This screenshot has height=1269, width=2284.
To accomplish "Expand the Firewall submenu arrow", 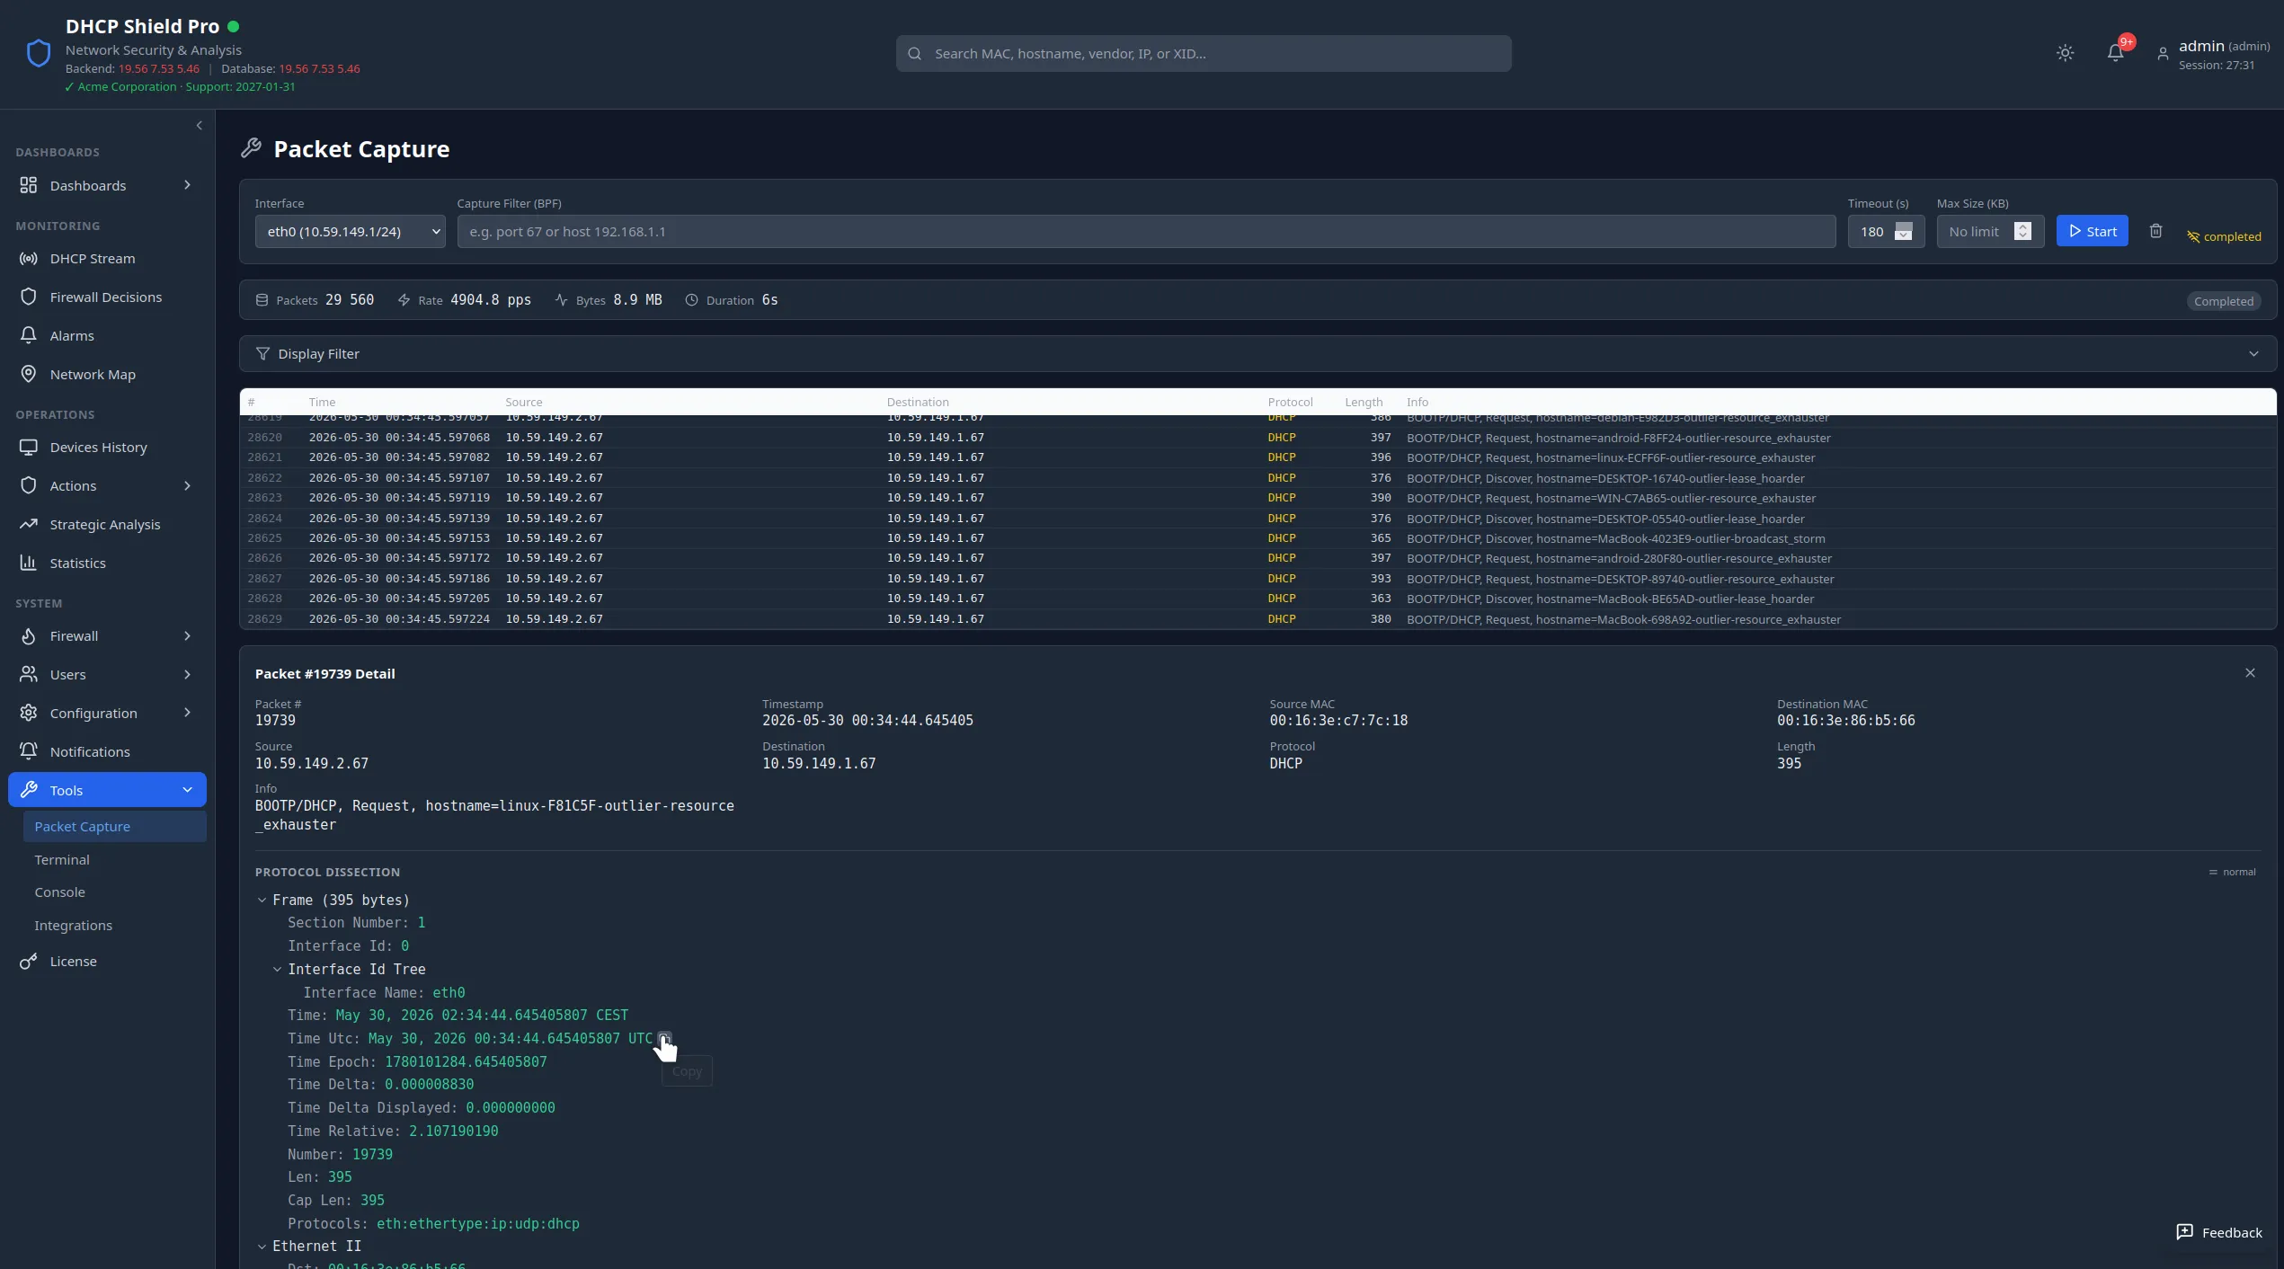I will tap(187, 635).
